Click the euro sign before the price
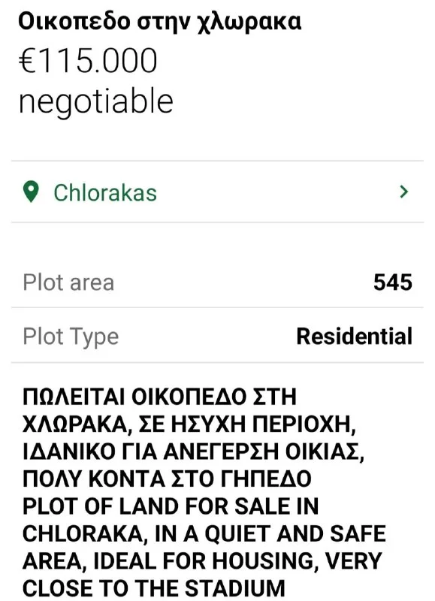 pos(28,61)
